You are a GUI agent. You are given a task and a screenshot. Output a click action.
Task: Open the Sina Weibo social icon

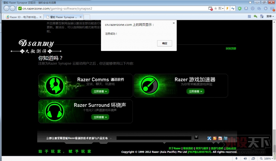click(220, 138)
